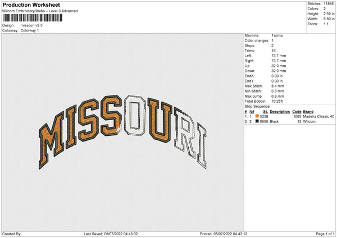This screenshot has width=337, height=238.
Task: Click the 'Stop Sequence:' heading
Action: click(257, 107)
